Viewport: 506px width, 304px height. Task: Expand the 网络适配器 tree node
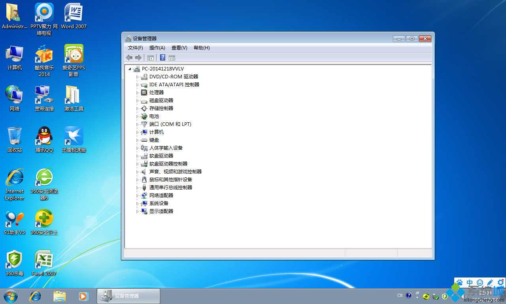coord(138,196)
